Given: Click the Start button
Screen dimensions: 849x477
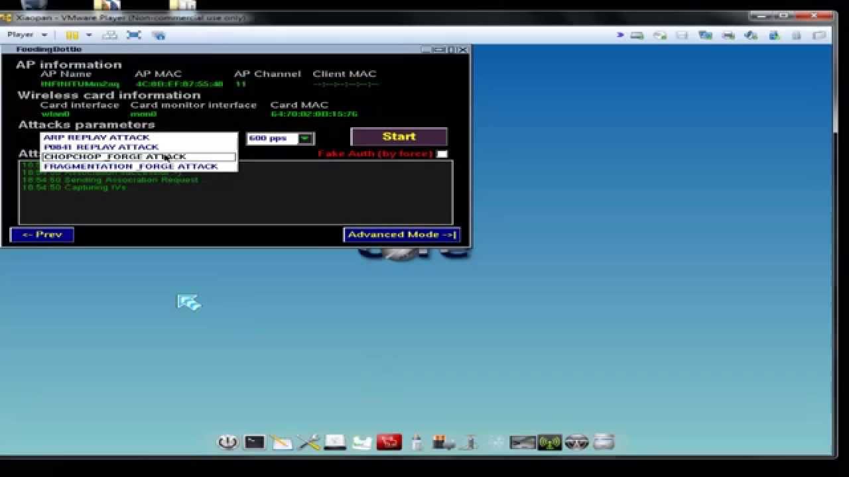Looking at the screenshot, I should pyautogui.click(x=399, y=136).
